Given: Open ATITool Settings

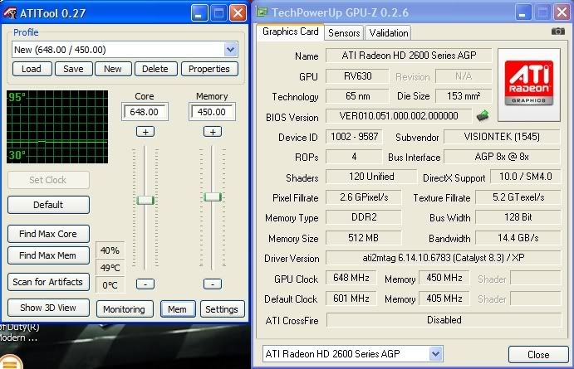Looking at the screenshot, I should pos(222,309).
